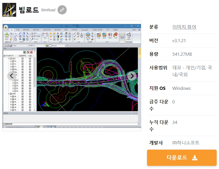The image size is (219, 169).
Task: Toggle 잠금해제 checkbox in 식 row
Action: (x=23, y=64)
